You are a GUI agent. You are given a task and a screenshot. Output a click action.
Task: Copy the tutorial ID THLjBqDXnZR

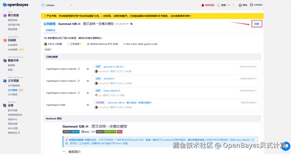coord(131,24)
